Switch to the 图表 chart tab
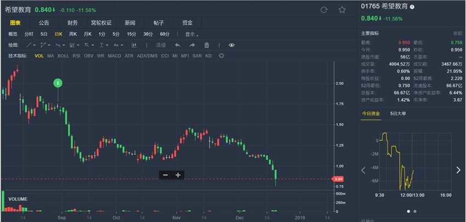 15,23
